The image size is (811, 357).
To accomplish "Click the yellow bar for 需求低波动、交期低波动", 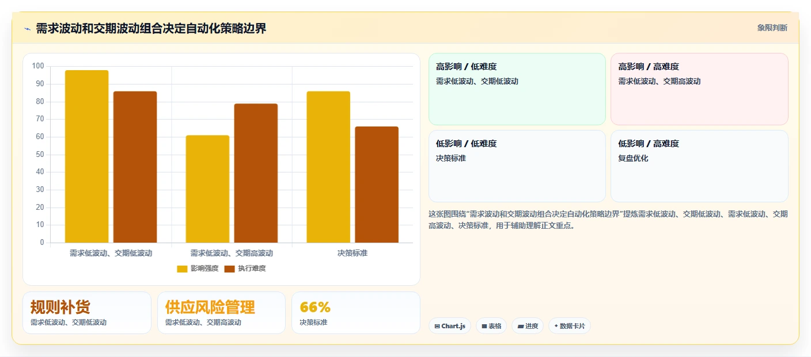I will (87, 156).
